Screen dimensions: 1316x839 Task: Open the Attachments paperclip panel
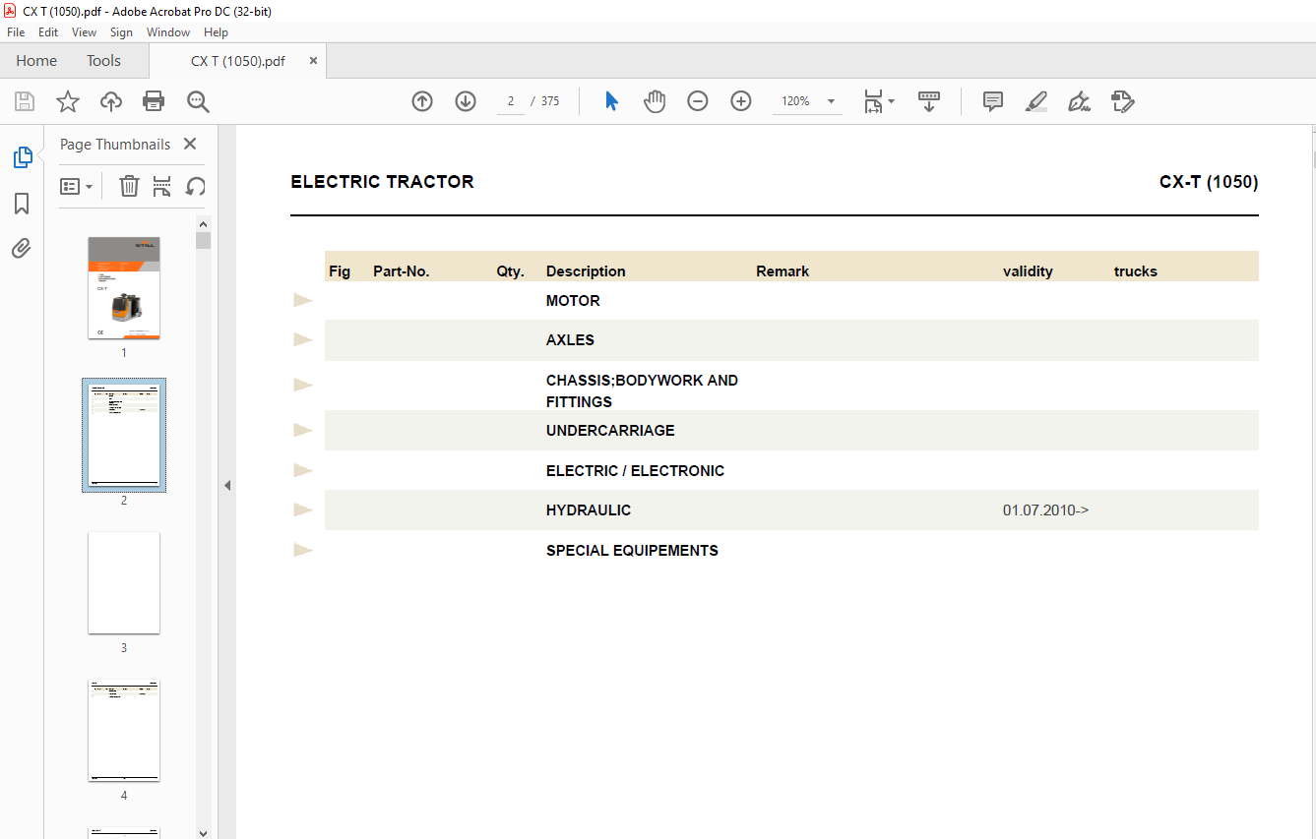click(x=22, y=248)
